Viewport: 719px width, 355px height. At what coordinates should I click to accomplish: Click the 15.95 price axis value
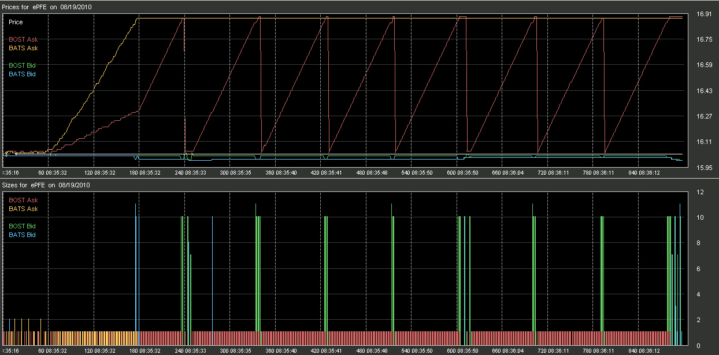point(704,167)
